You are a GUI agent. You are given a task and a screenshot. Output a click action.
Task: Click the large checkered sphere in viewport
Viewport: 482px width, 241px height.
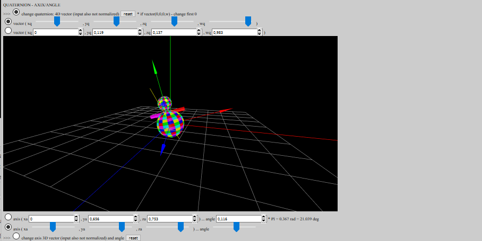coord(170,123)
